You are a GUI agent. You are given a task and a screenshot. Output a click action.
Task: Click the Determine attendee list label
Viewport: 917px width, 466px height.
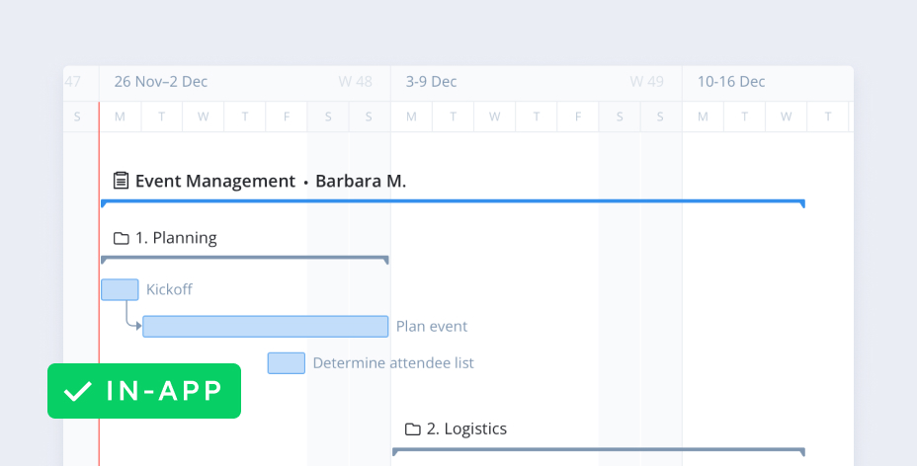coord(393,363)
